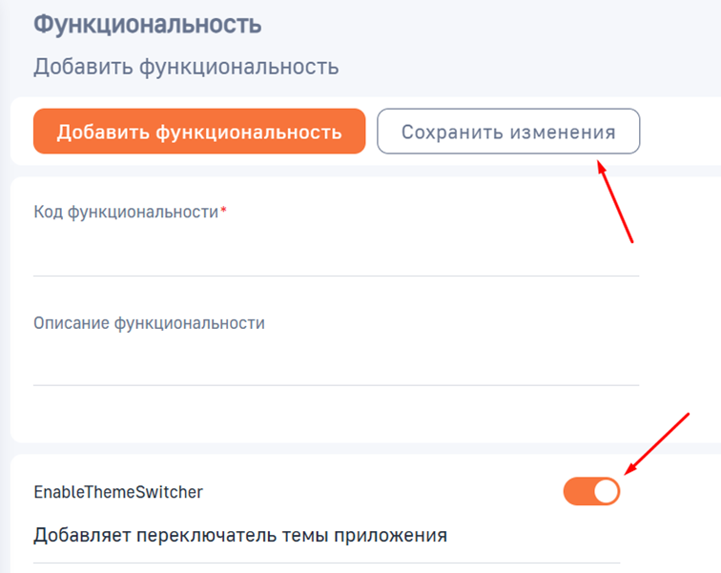Click the Код функциональности field label
The image size is (721, 573).
coord(126,212)
